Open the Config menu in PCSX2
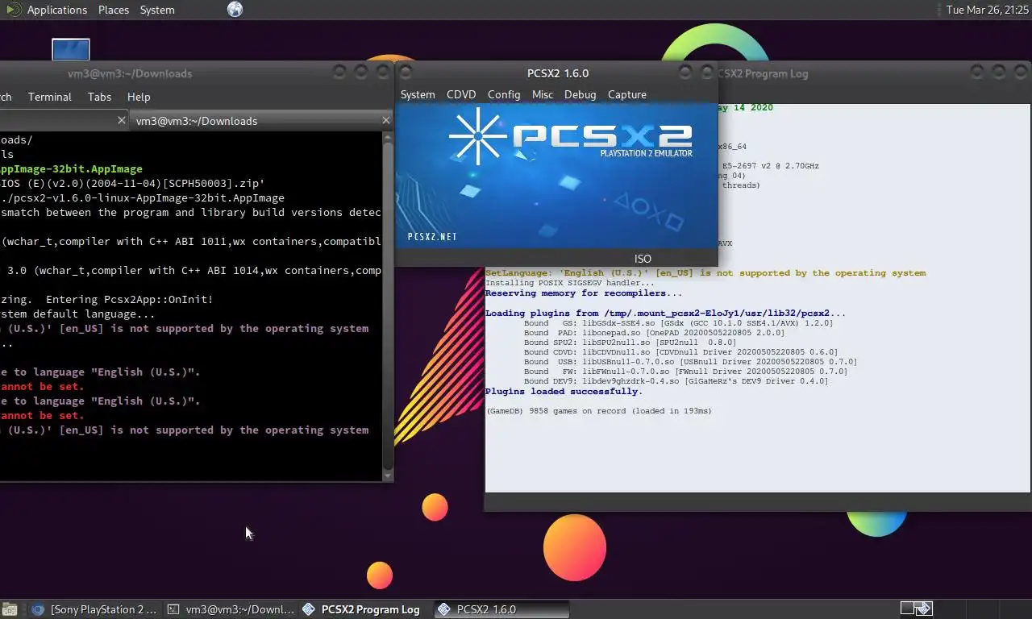Viewport: 1032px width, 619px height. [x=504, y=94]
